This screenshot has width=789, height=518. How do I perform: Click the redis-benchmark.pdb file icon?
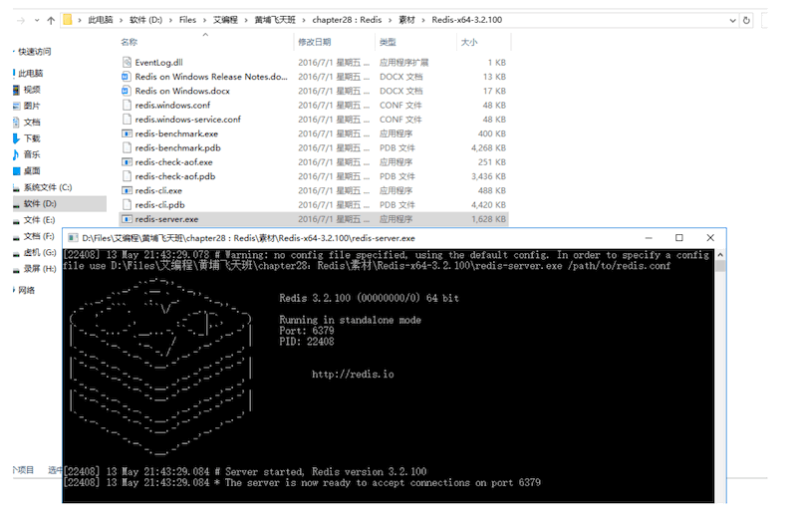click(127, 148)
